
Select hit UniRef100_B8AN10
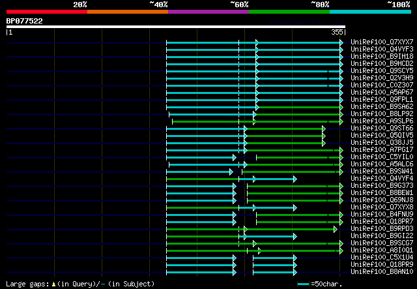[382, 272]
